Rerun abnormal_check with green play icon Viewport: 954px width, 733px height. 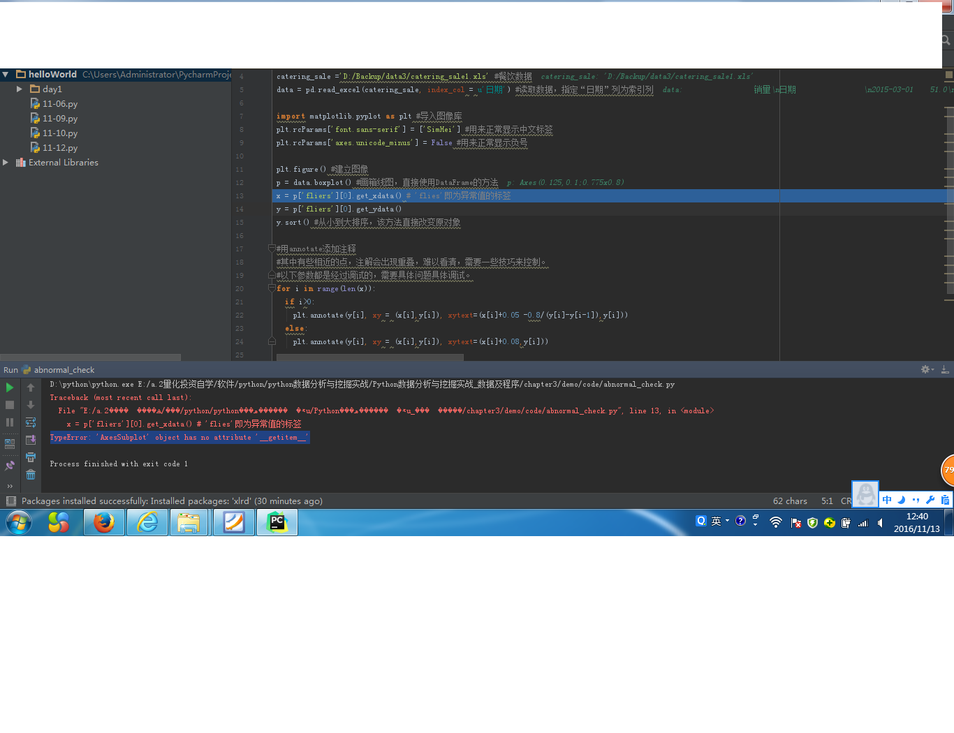coord(10,387)
